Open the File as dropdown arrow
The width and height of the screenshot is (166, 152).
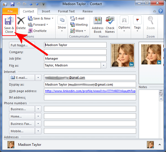tap(103, 65)
